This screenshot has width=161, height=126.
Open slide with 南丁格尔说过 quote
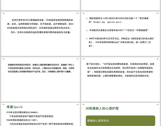click(x=120, y=79)
